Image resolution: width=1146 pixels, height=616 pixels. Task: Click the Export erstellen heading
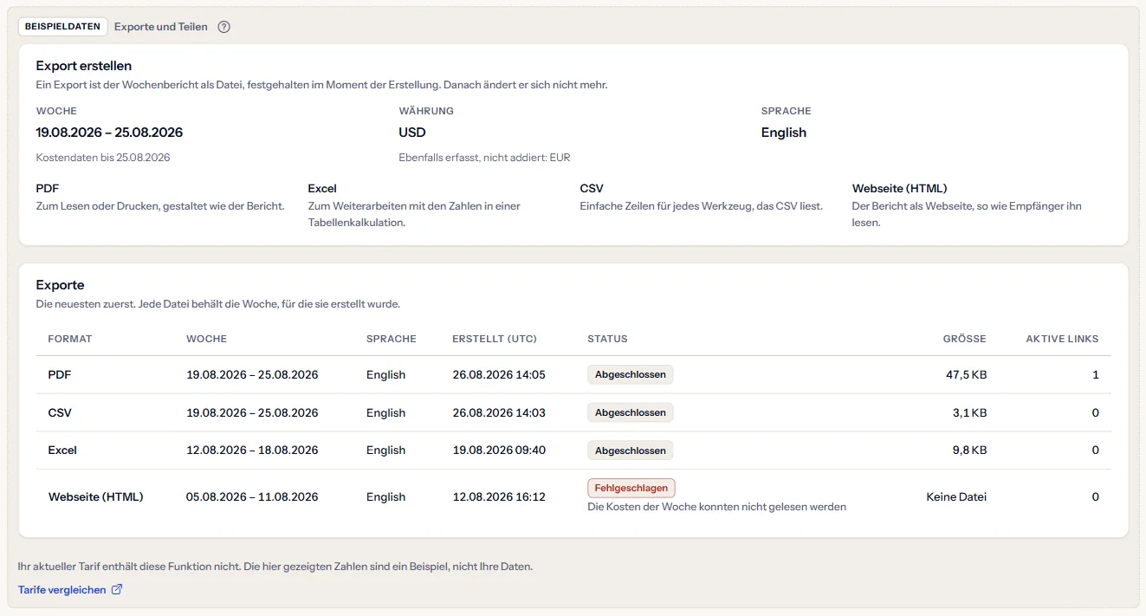84,66
